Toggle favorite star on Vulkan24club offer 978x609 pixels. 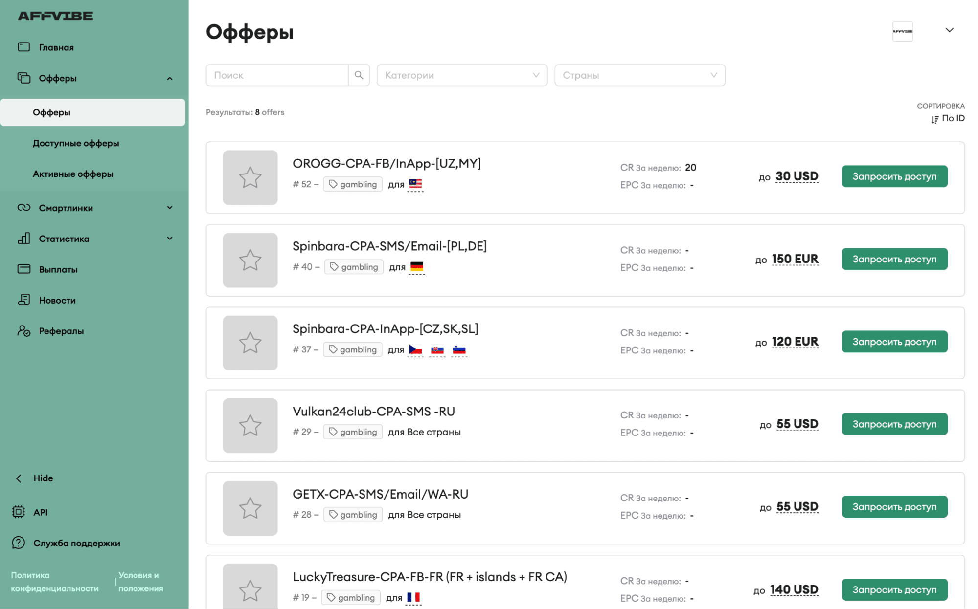click(250, 425)
